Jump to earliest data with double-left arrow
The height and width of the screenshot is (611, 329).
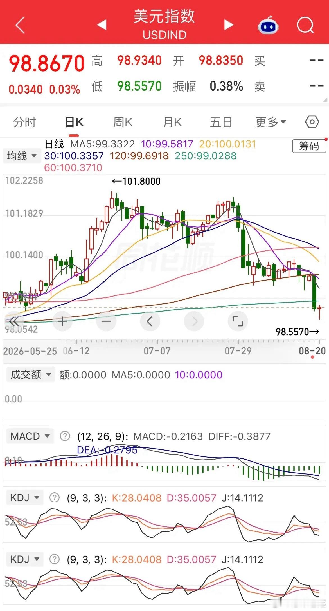coord(14,321)
